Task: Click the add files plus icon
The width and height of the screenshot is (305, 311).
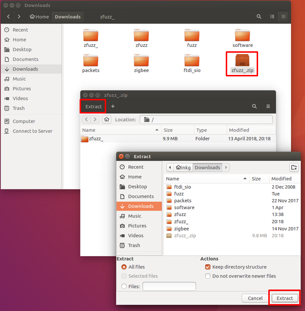Action: 113,107
